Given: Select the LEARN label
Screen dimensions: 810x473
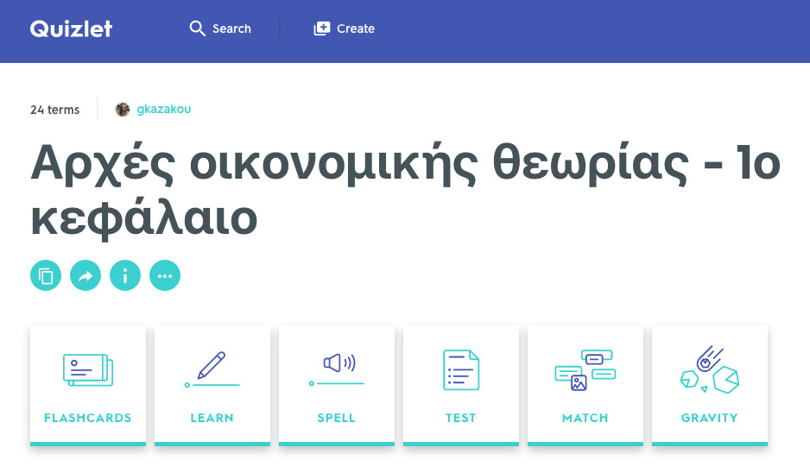Looking at the screenshot, I should coord(212,418).
